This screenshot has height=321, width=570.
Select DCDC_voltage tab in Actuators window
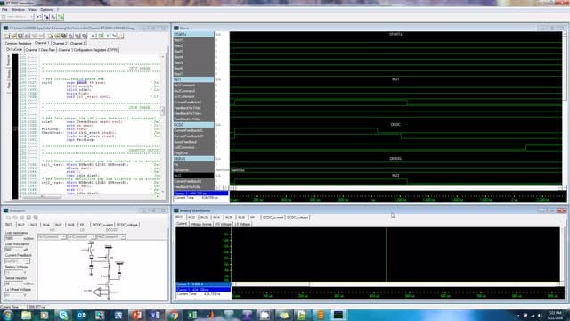[x=126, y=225]
